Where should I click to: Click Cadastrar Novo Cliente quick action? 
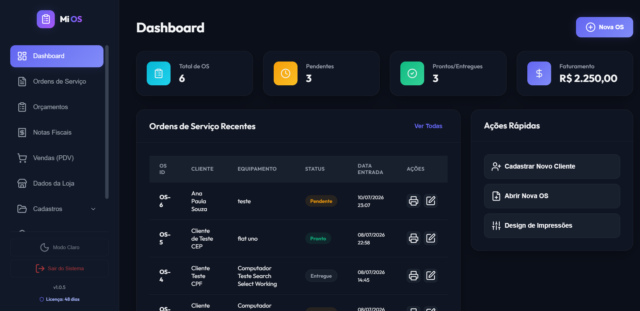(552, 167)
